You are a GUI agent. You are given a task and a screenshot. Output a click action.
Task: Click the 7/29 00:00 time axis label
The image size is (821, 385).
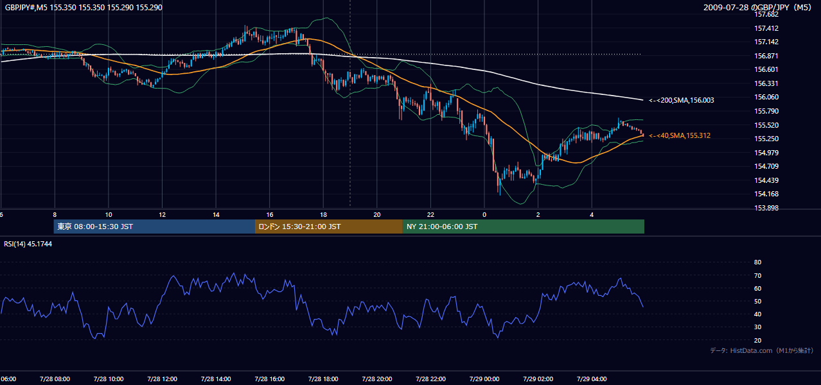484,379
